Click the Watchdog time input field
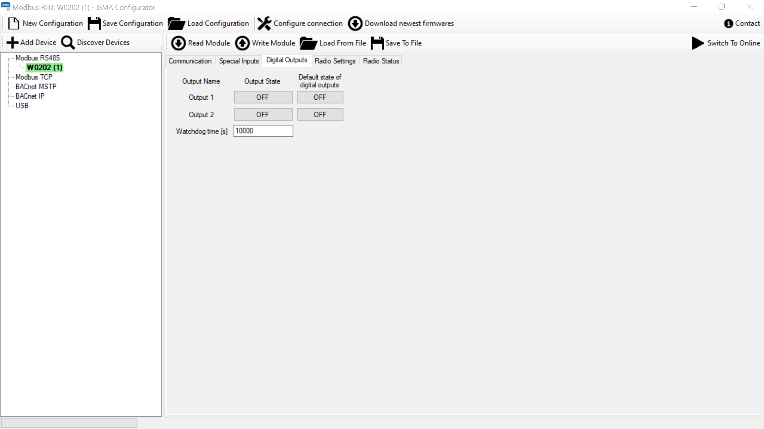Viewport: 764px width, 429px height. click(x=263, y=131)
